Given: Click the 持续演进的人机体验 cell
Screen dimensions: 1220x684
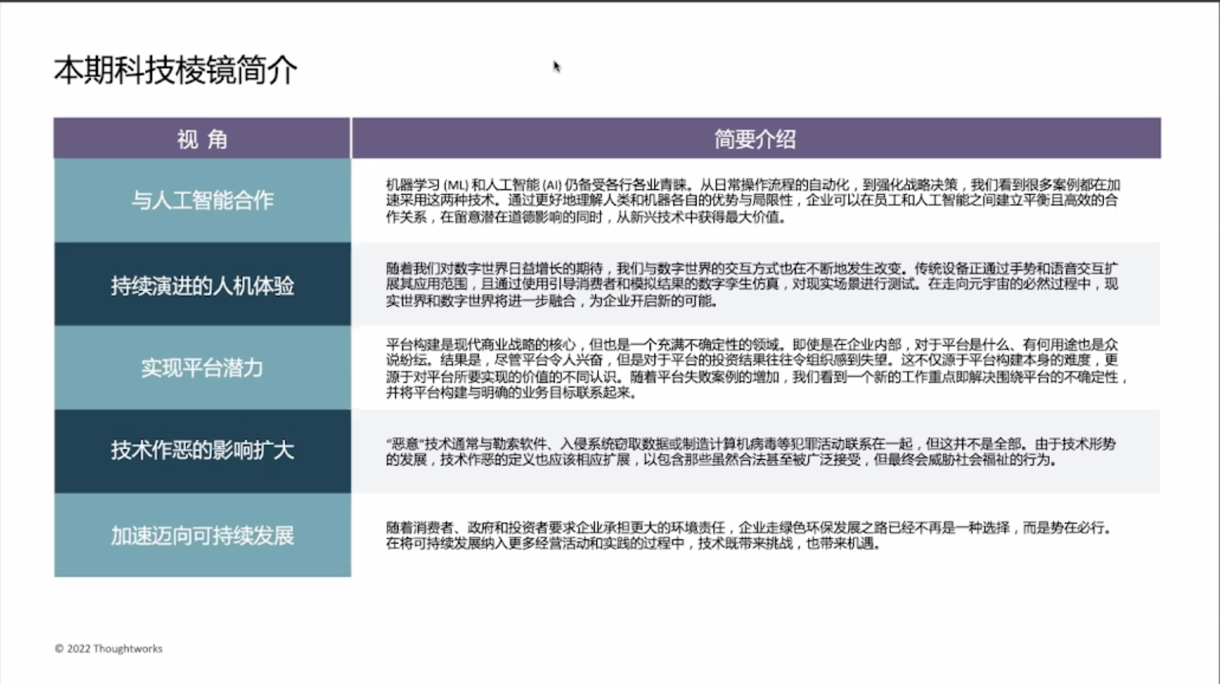Looking at the screenshot, I should click(202, 286).
